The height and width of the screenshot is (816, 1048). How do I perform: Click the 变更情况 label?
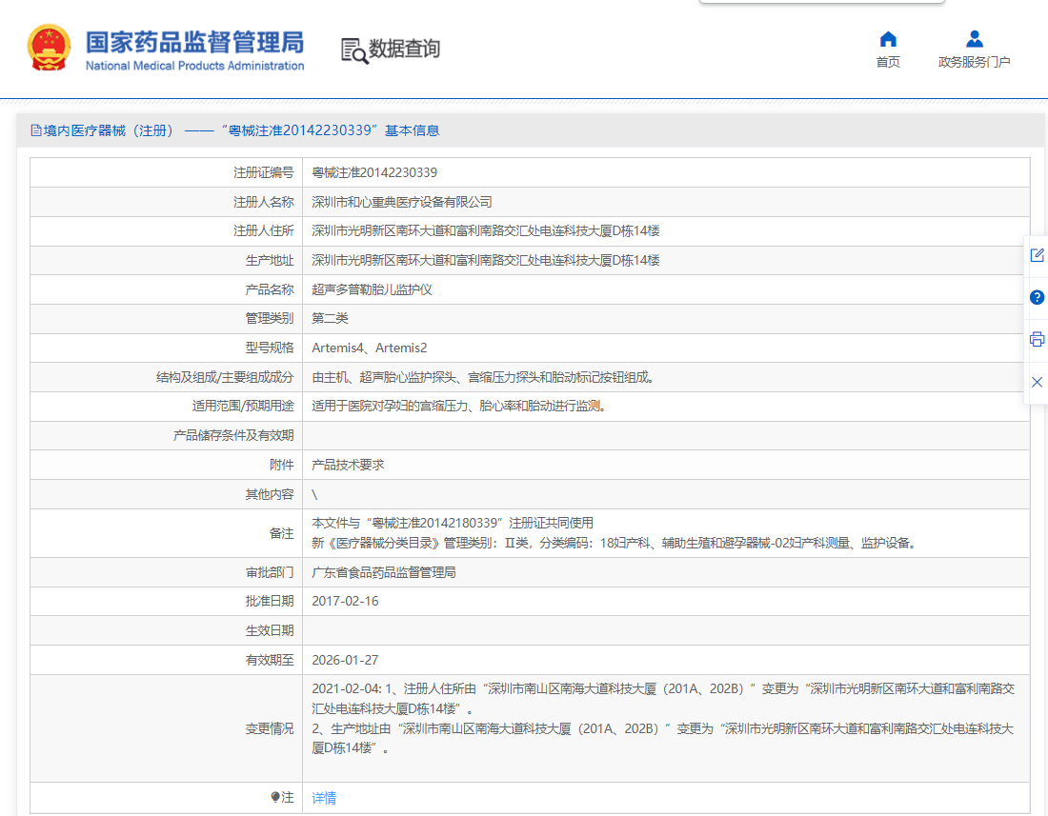point(270,728)
